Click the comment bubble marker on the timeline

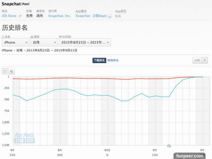(x=169, y=146)
